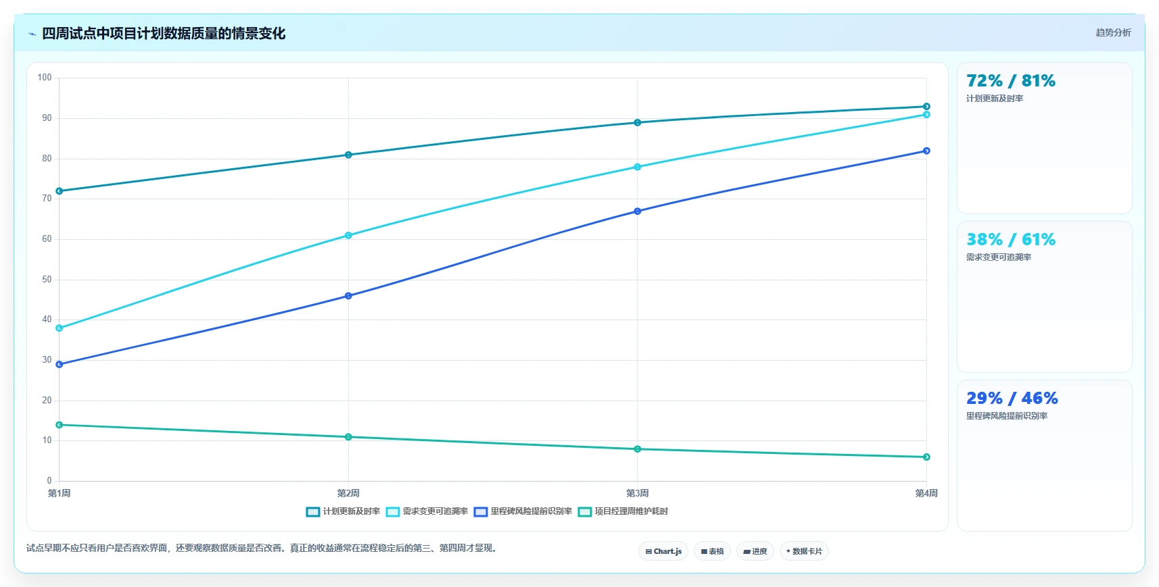Click the 计划更新及时率 data point at 第3周 (89)
This screenshot has width=1159, height=587.
point(638,123)
